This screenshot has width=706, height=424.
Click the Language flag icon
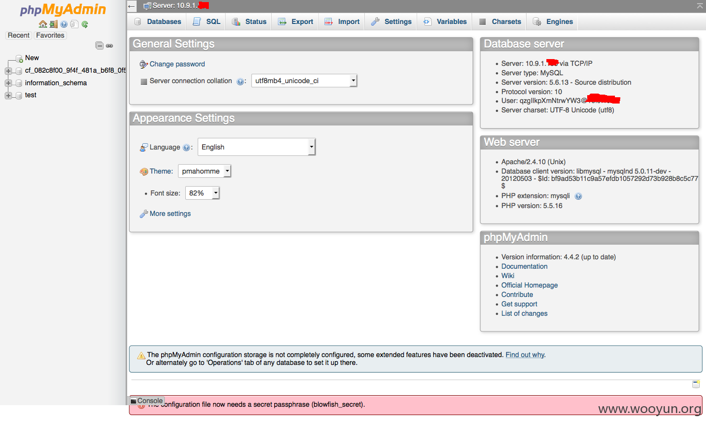click(x=144, y=147)
